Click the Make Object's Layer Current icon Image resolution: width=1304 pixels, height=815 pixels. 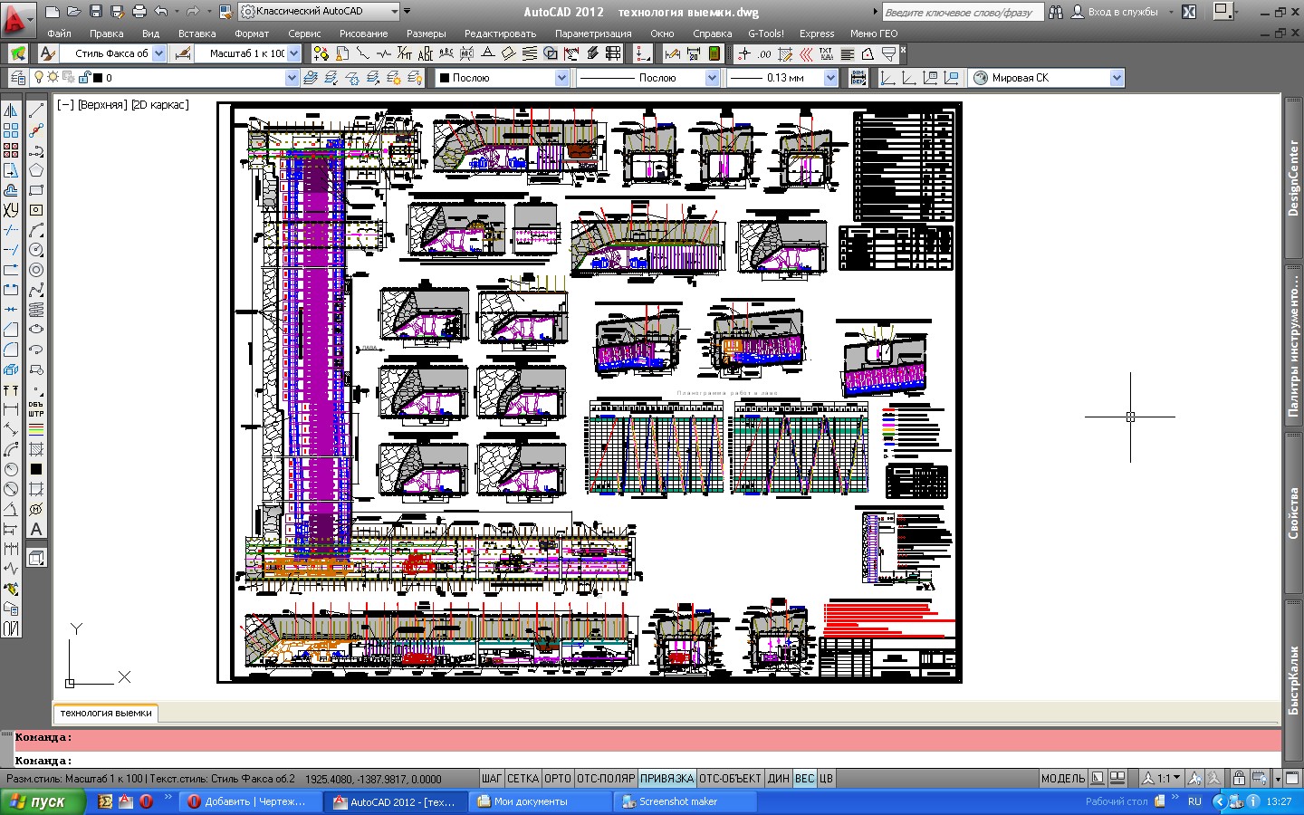click(311, 78)
